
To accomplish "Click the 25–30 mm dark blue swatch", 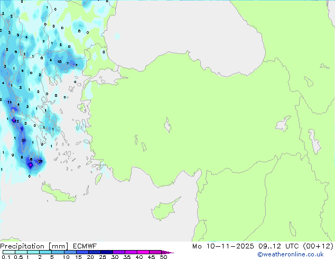I will pyautogui.click(x=106, y=252).
